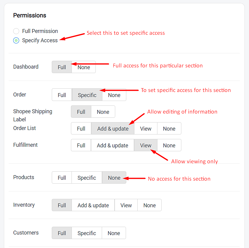The height and width of the screenshot is (248, 249).
Task: Set Fulfillment access to Full
Action: pos(81,145)
